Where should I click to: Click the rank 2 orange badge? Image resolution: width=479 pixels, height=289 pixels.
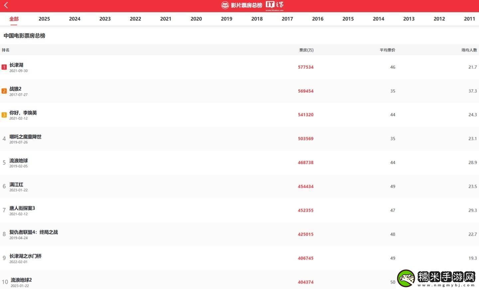point(4,91)
